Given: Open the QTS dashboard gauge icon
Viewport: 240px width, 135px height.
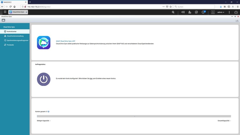Looking at the screenshot, I should (236, 12).
